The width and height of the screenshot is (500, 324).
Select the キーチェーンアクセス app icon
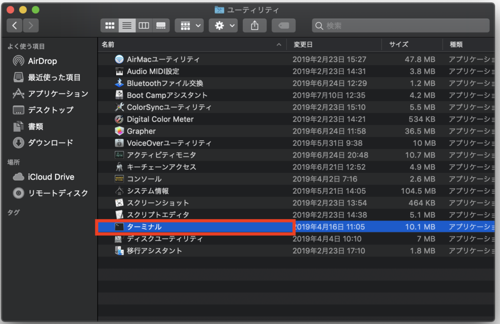point(119,167)
